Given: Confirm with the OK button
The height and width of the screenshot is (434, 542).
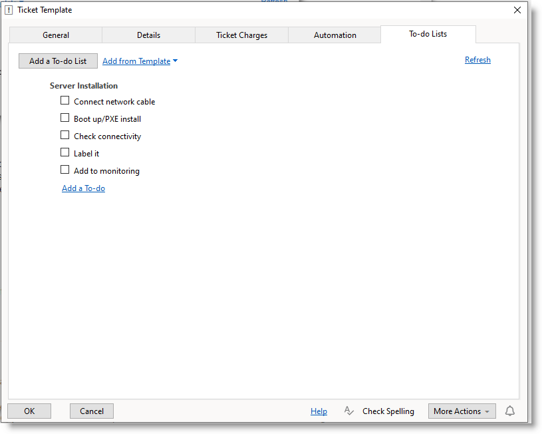Looking at the screenshot, I should coord(29,411).
